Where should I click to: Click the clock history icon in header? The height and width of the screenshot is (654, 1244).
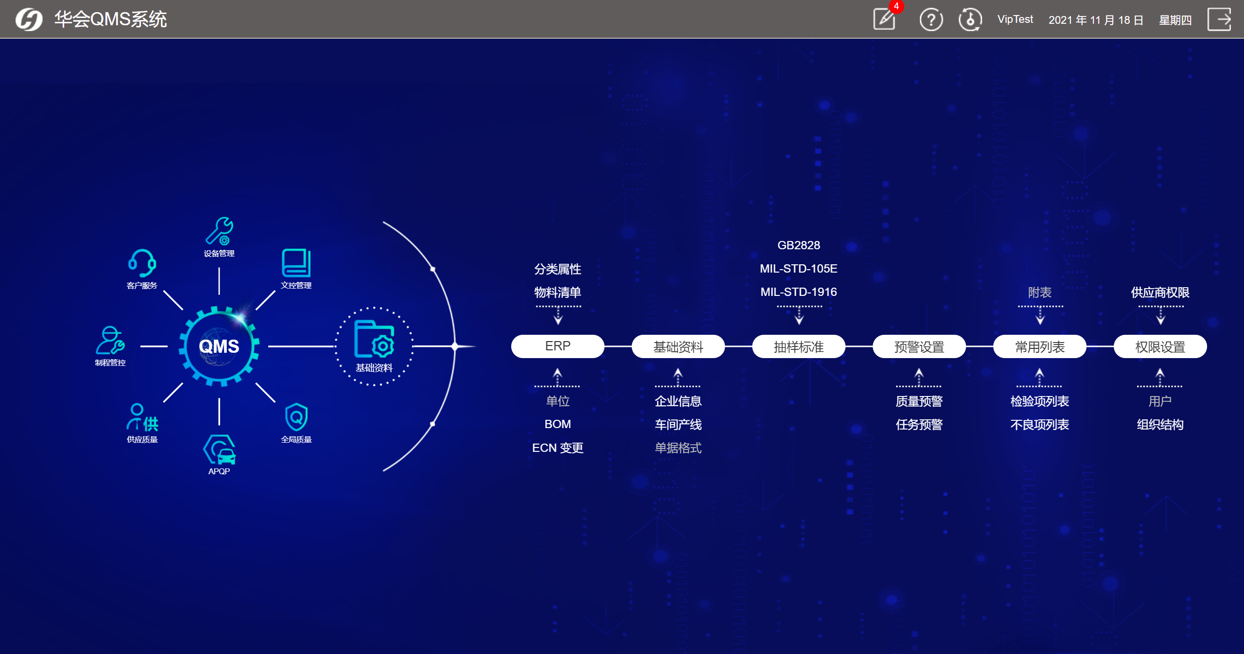[970, 20]
